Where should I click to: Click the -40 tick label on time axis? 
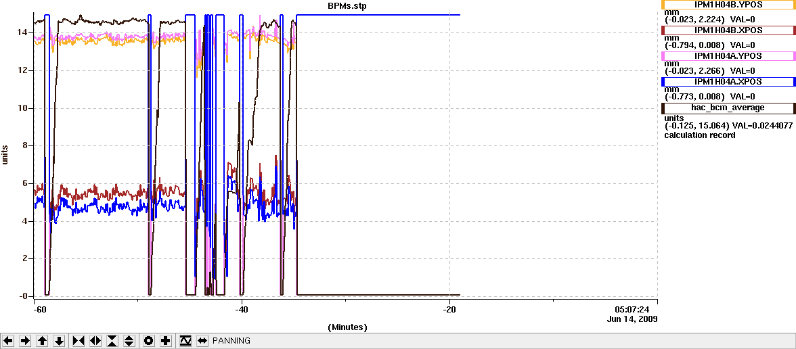tap(242, 309)
